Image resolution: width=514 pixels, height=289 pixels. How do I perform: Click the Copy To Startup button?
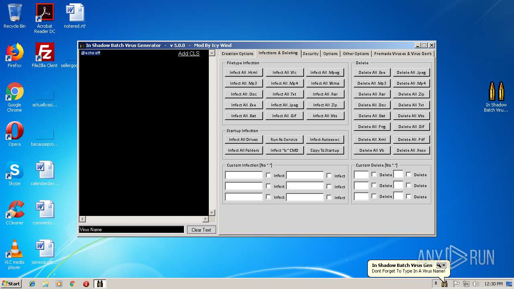click(x=325, y=150)
